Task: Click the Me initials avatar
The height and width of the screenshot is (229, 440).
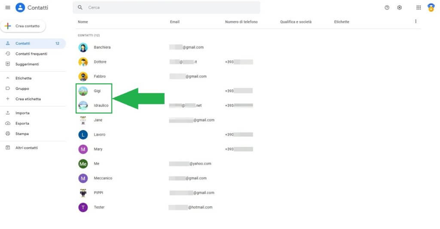Action: pyautogui.click(x=83, y=164)
